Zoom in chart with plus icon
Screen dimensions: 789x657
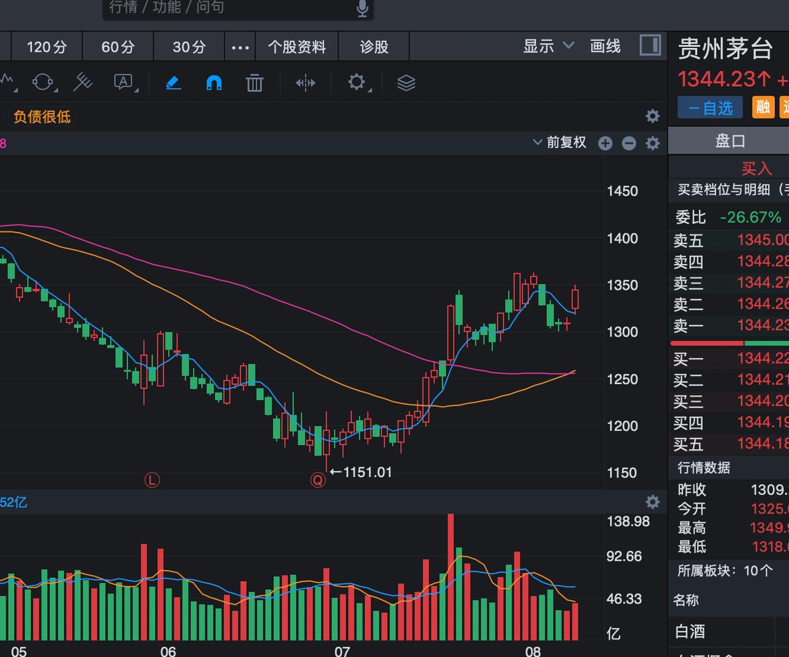[x=605, y=143]
